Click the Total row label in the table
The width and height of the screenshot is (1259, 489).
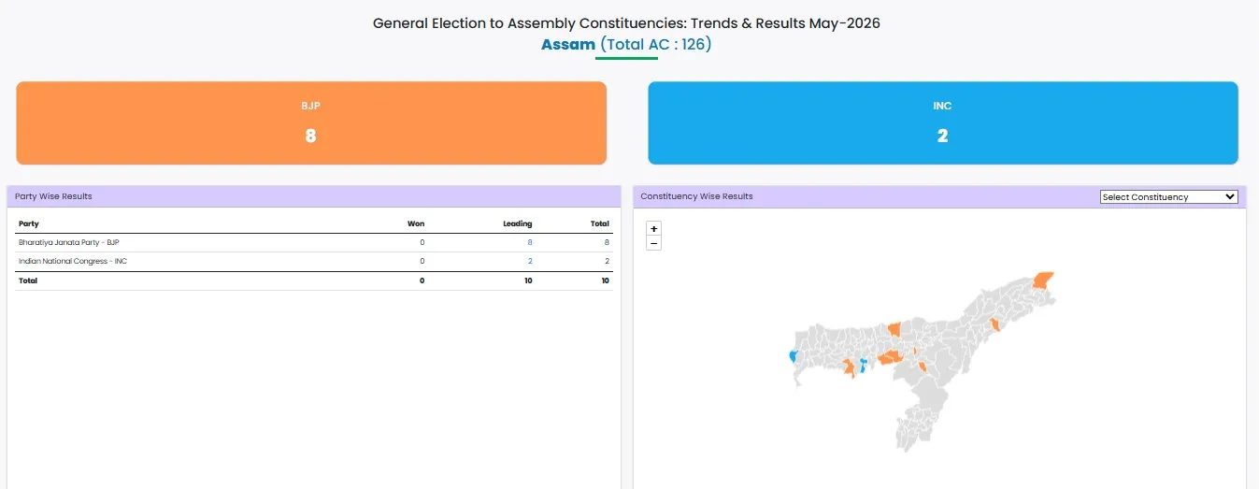28,280
